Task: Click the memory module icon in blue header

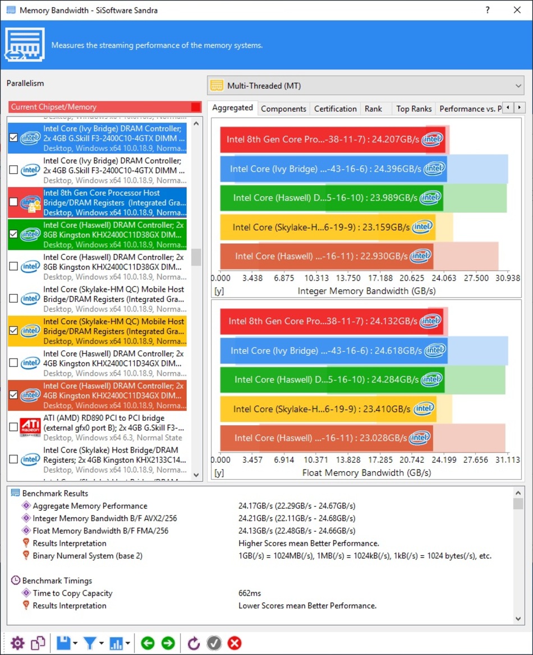Action: (25, 45)
